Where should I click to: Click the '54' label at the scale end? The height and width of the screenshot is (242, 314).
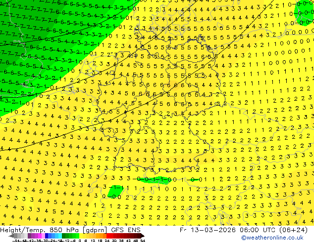[x=143, y=241]
